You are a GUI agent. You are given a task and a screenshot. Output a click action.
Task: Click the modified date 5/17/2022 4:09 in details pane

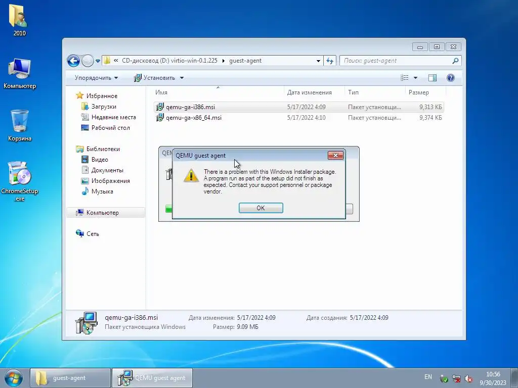[256, 318]
